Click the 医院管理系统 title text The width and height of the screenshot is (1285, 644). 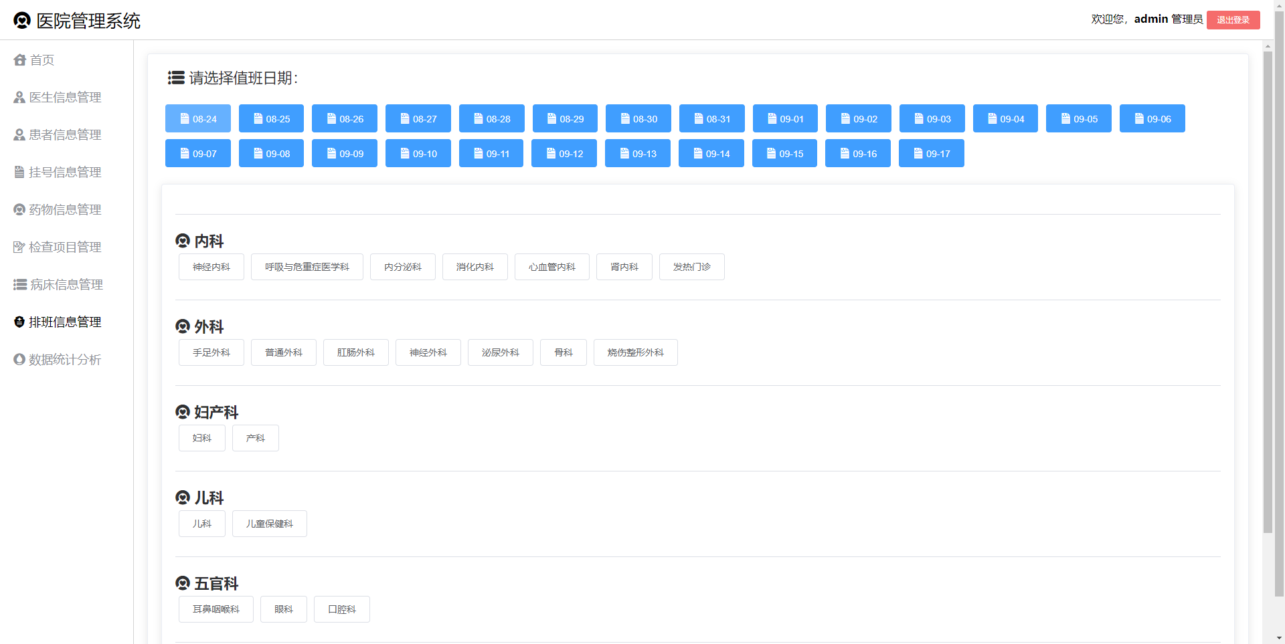pos(88,21)
